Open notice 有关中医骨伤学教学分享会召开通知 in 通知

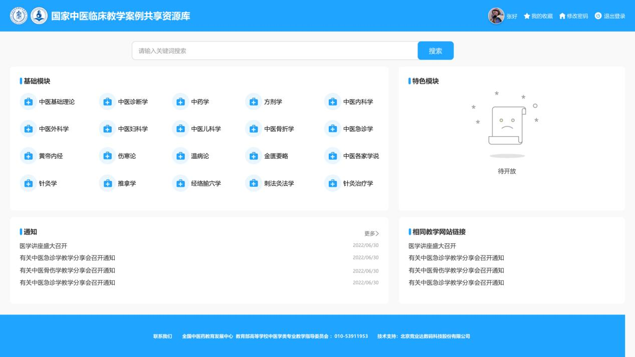[x=67, y=270]
